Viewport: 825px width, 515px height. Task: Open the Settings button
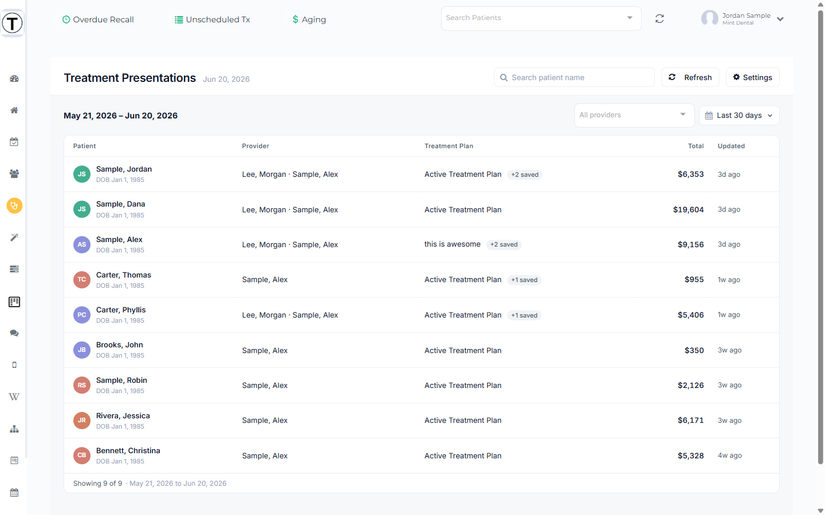point(753,77)
